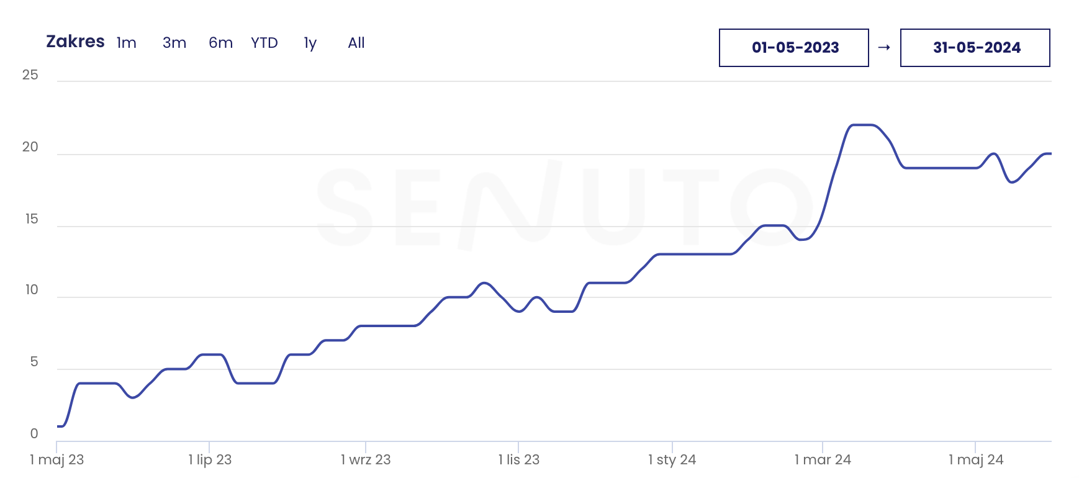
Task: Click the "1 maj 24" axis label
Action: [x=976, y=460]
